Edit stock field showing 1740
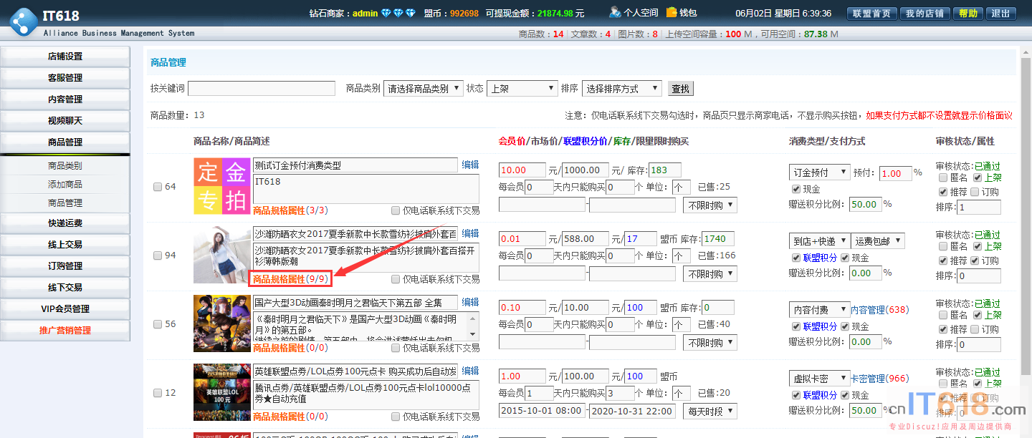Viewport: 1032px width, 438px height. 718,239
